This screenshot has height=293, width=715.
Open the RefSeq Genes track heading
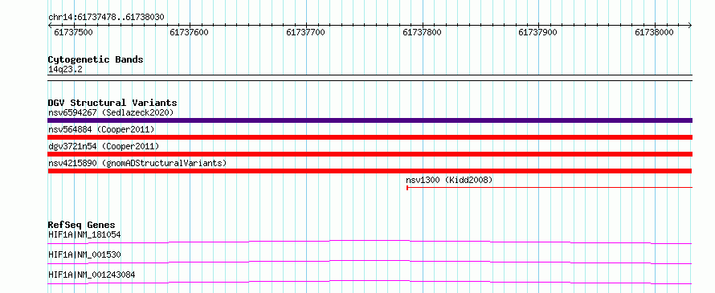point(82,225)
